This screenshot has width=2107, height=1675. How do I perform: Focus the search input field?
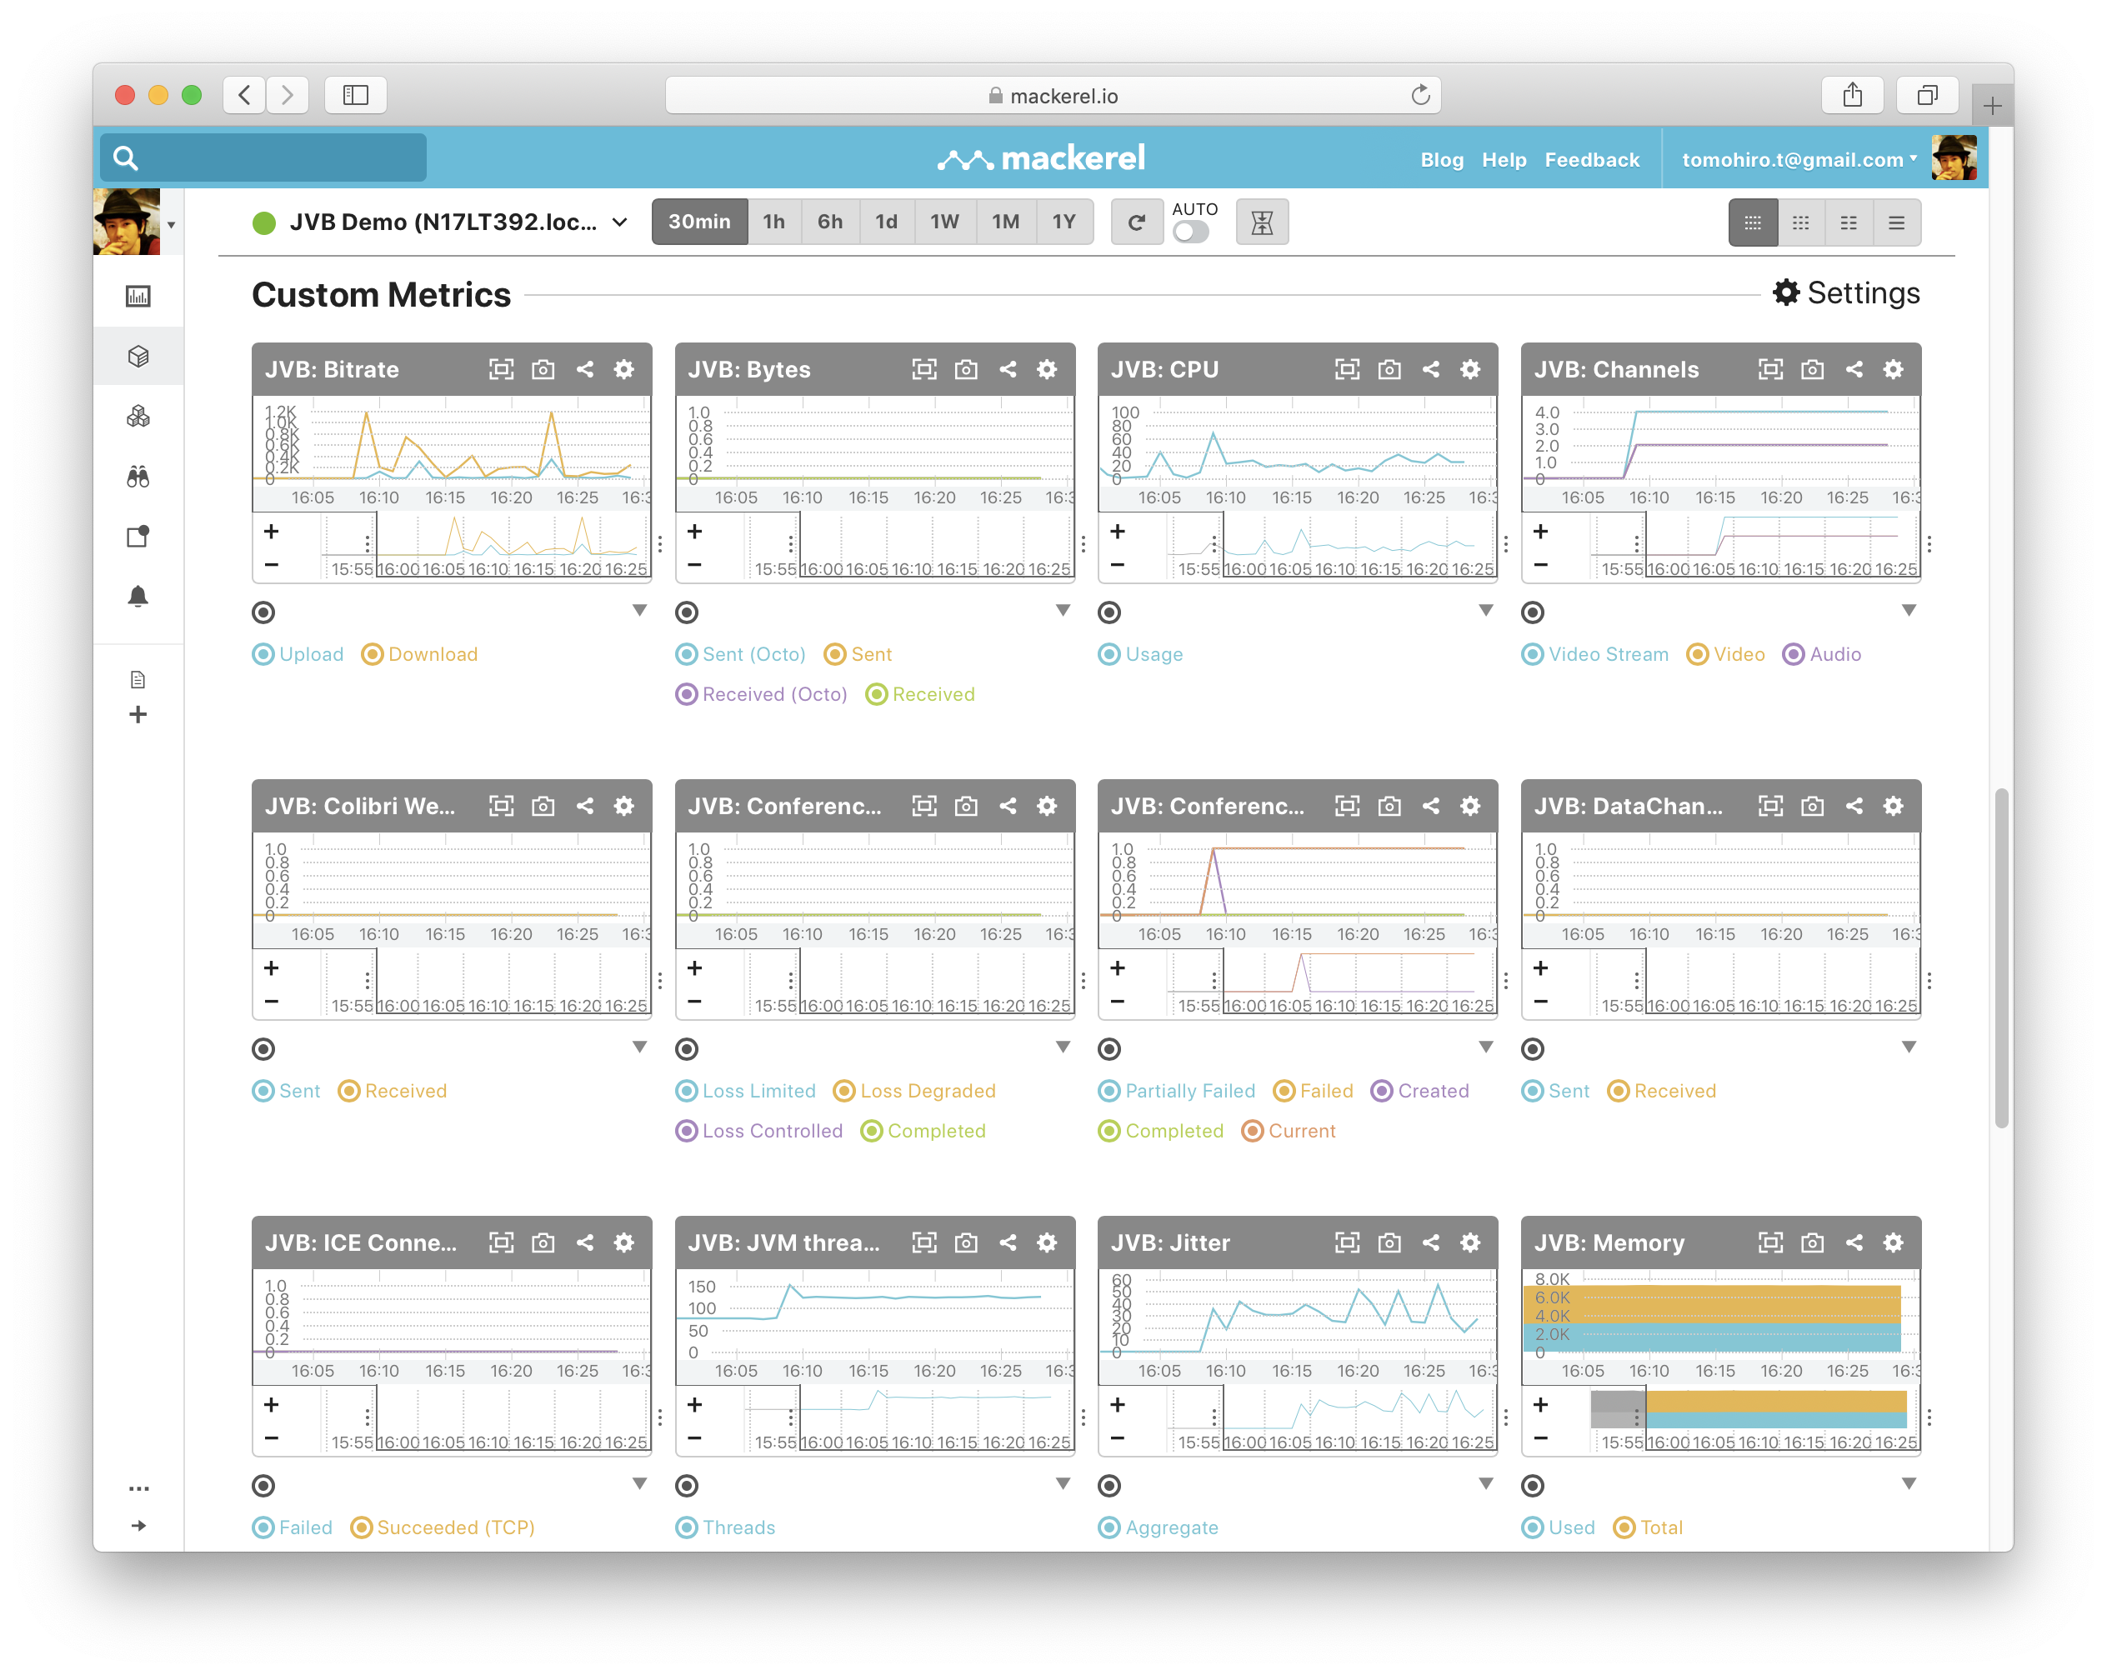pyautogui.click(x=278, y=157)
